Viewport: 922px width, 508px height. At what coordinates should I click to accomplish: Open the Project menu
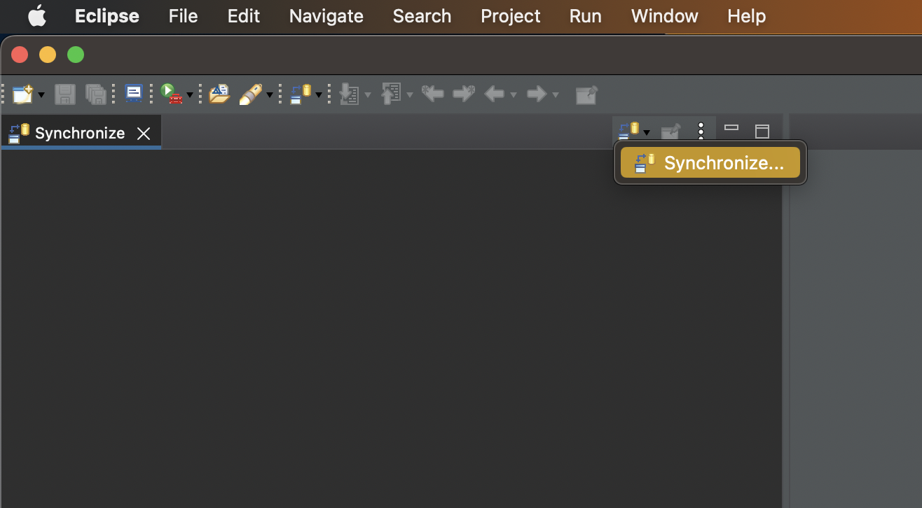click(x=511, y=16)
